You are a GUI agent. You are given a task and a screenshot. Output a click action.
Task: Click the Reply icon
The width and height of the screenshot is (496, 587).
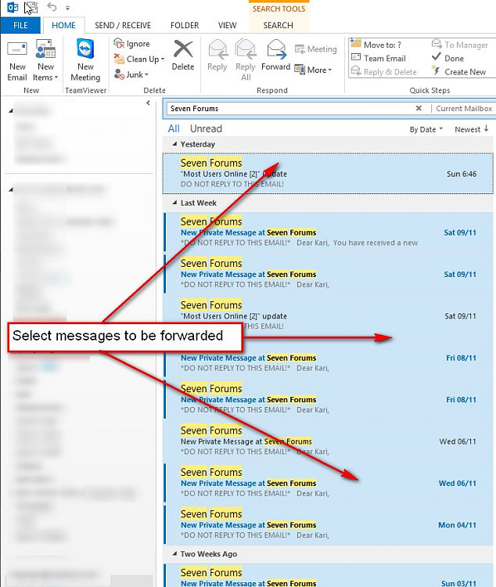(217, 56)
